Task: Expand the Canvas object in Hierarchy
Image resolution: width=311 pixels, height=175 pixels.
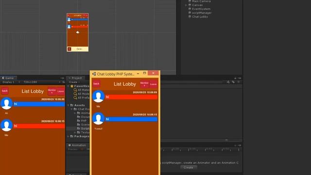Action: tap(186, 5)
